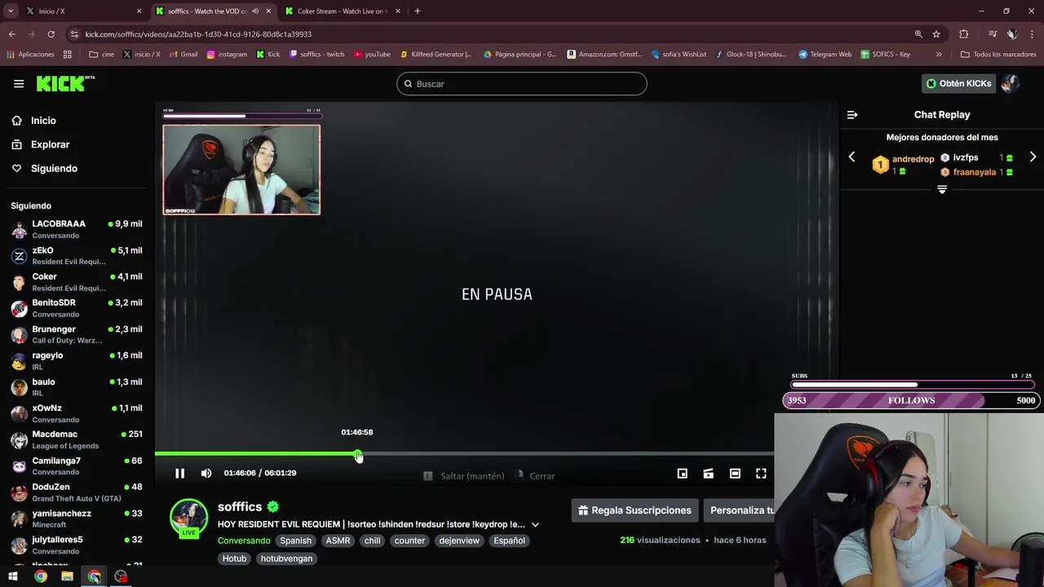This screenshot has height=587, width=1044.
Task: Open the browser extensions puzzle icon
Action: [x=964, y=34]
